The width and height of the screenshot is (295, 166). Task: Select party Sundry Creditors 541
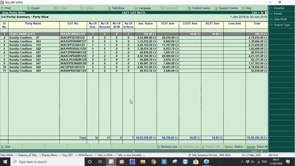pyautogui.click(x=25, y=59)
